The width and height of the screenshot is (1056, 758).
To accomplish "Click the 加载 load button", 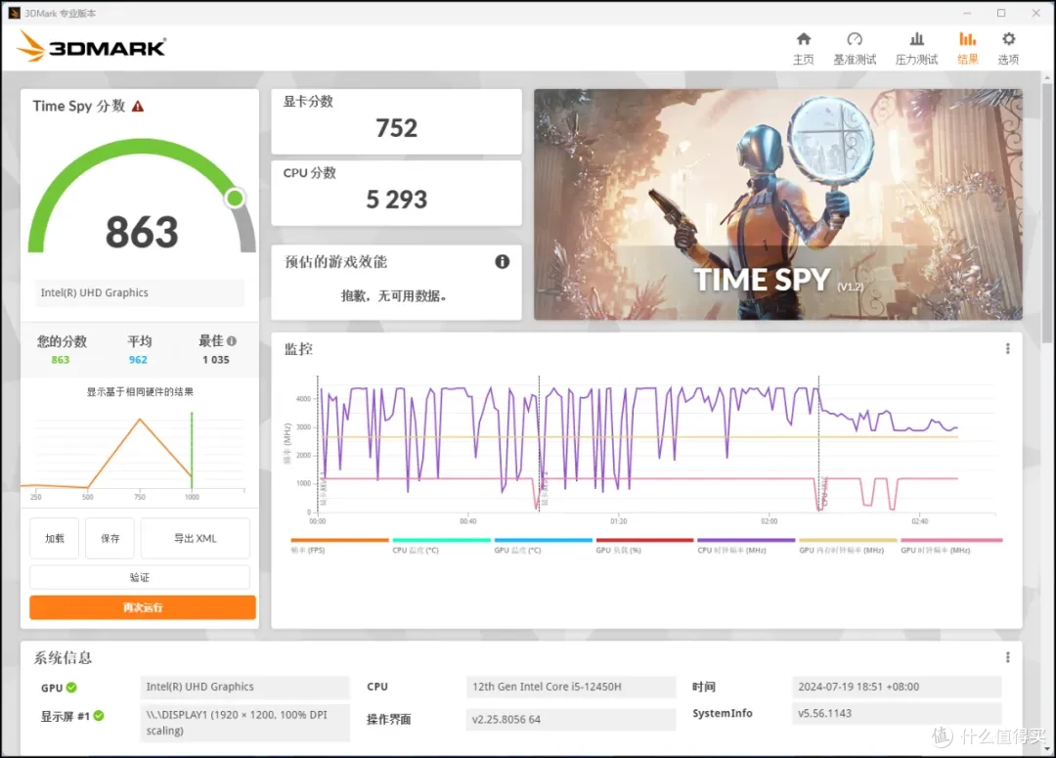I will 55,538.
